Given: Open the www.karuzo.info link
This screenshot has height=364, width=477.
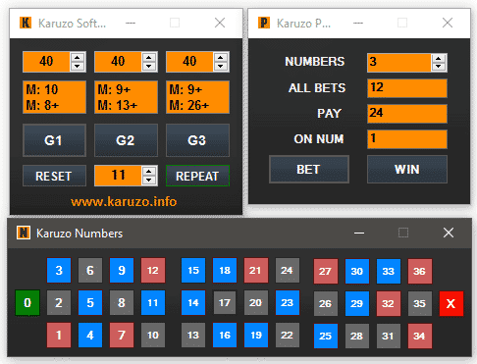Looking at the screenshot, I should coord(124,201).
